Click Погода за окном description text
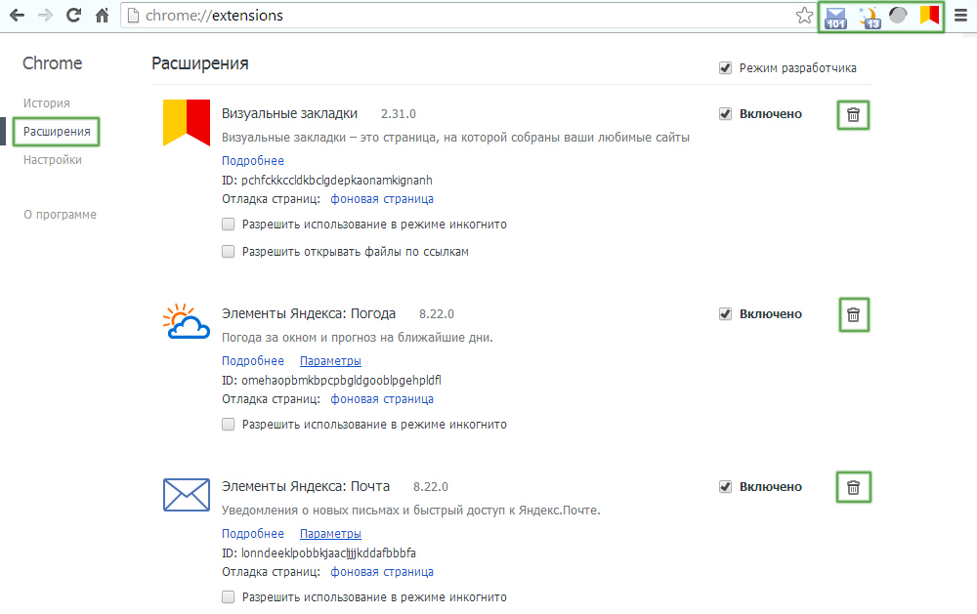This screenshot has width=977, height=614. [x=358, y=338]
